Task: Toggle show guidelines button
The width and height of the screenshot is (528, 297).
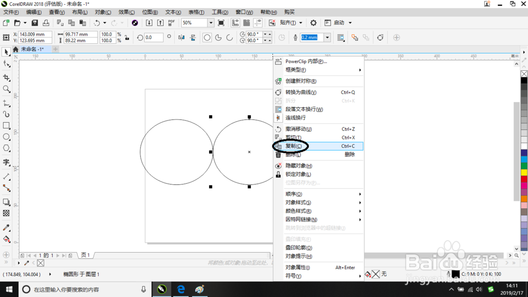Action: (258, 23)
